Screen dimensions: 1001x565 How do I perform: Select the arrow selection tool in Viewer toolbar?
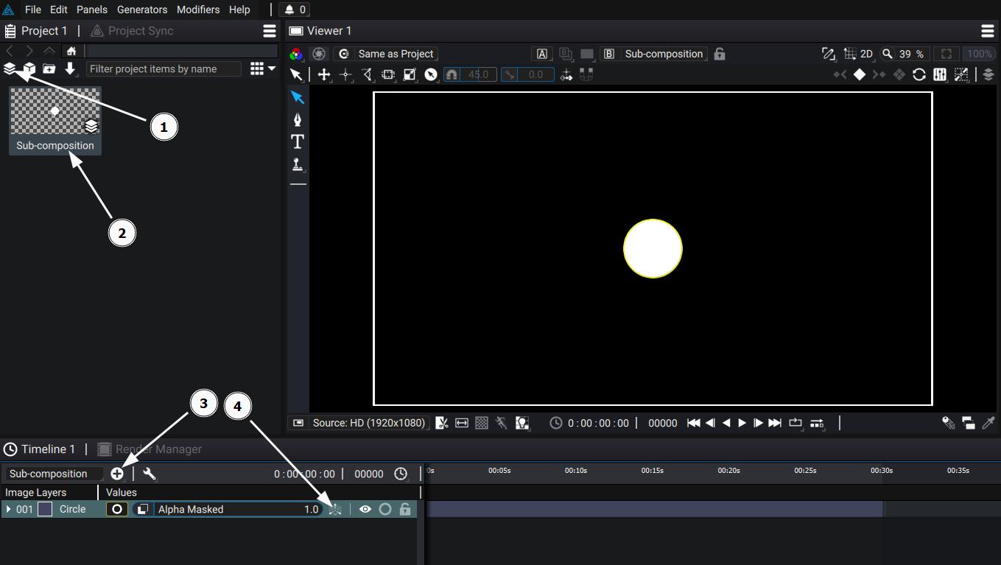pos(296,74)
